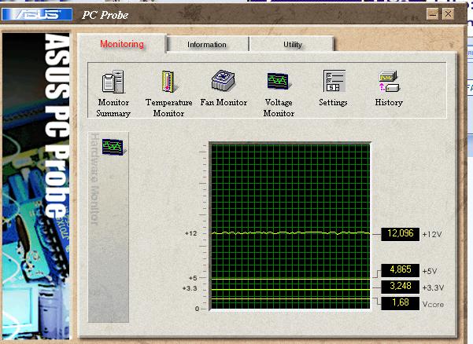Click the +12 axis label on graph
The width and height of the screenshot is (473, 344).
pos(191,233)
